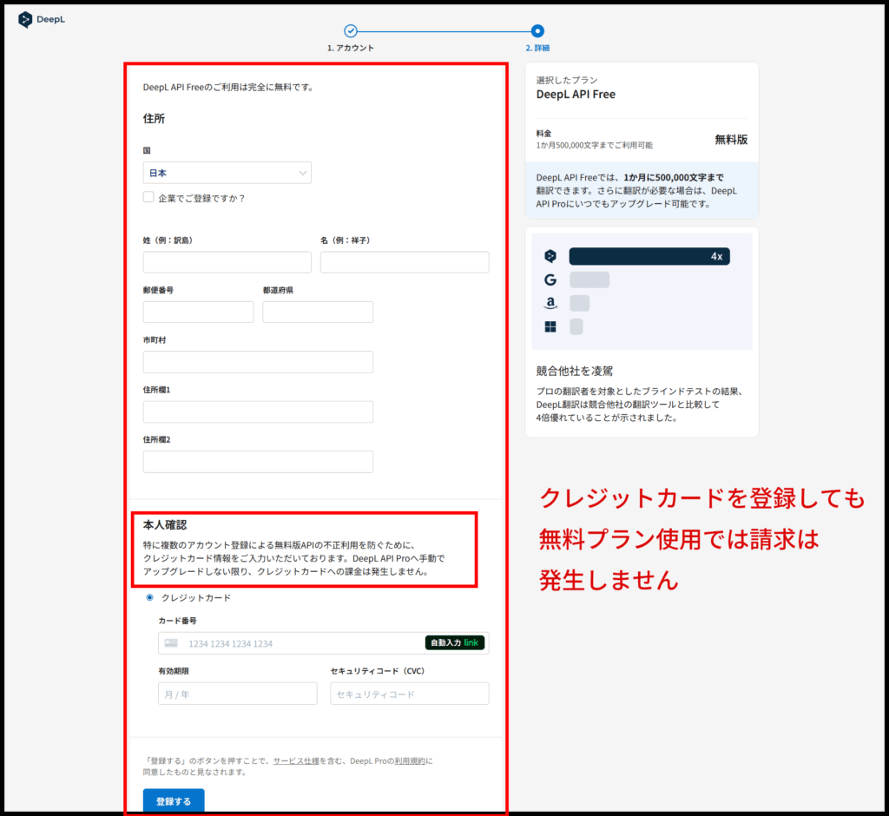The height and width of the screenshot is (816, 889).
Task: Click the 自動入力 link autofill button
Action: click(x=455, y=642)
